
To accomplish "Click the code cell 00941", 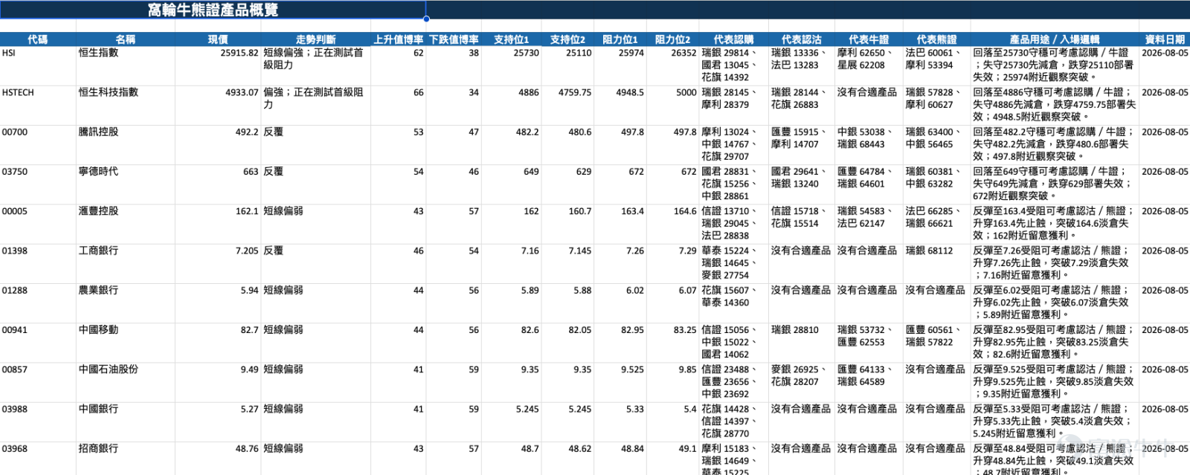I will click(38, 342).
